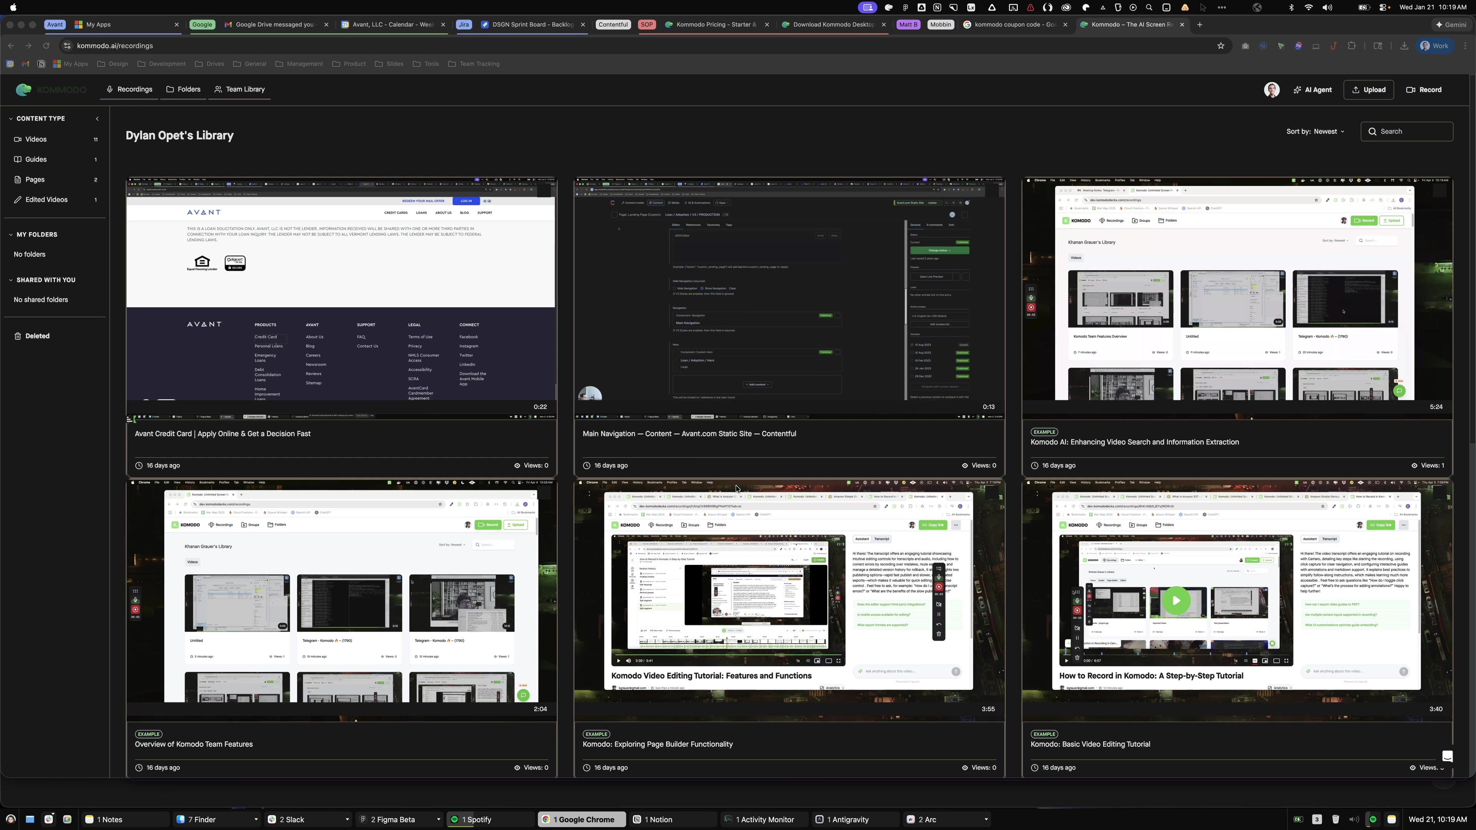Open the user profile avatar menu

click(1272, 90)
